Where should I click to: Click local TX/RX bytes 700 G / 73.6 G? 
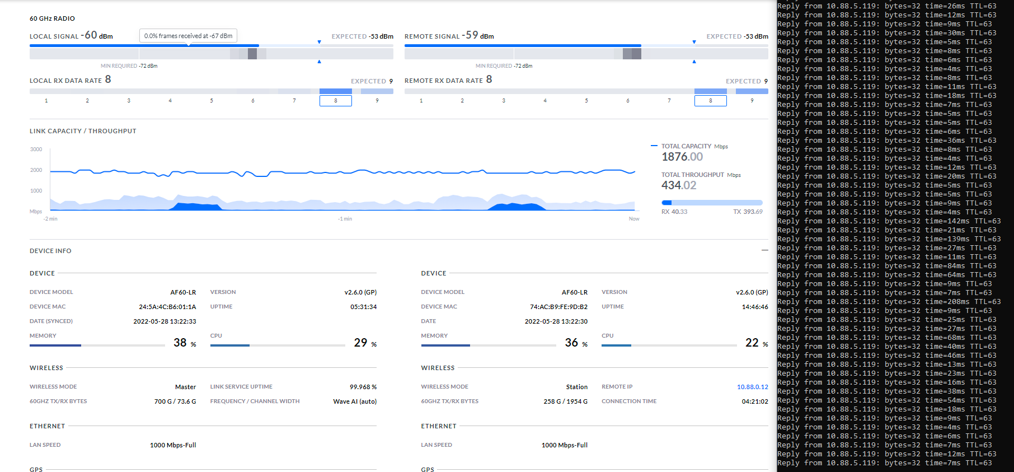click(175, 401)
